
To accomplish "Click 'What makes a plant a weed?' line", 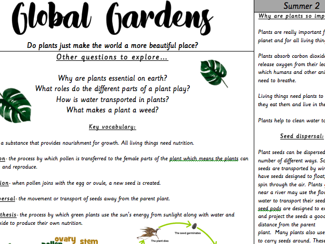I will click(112, 110).
